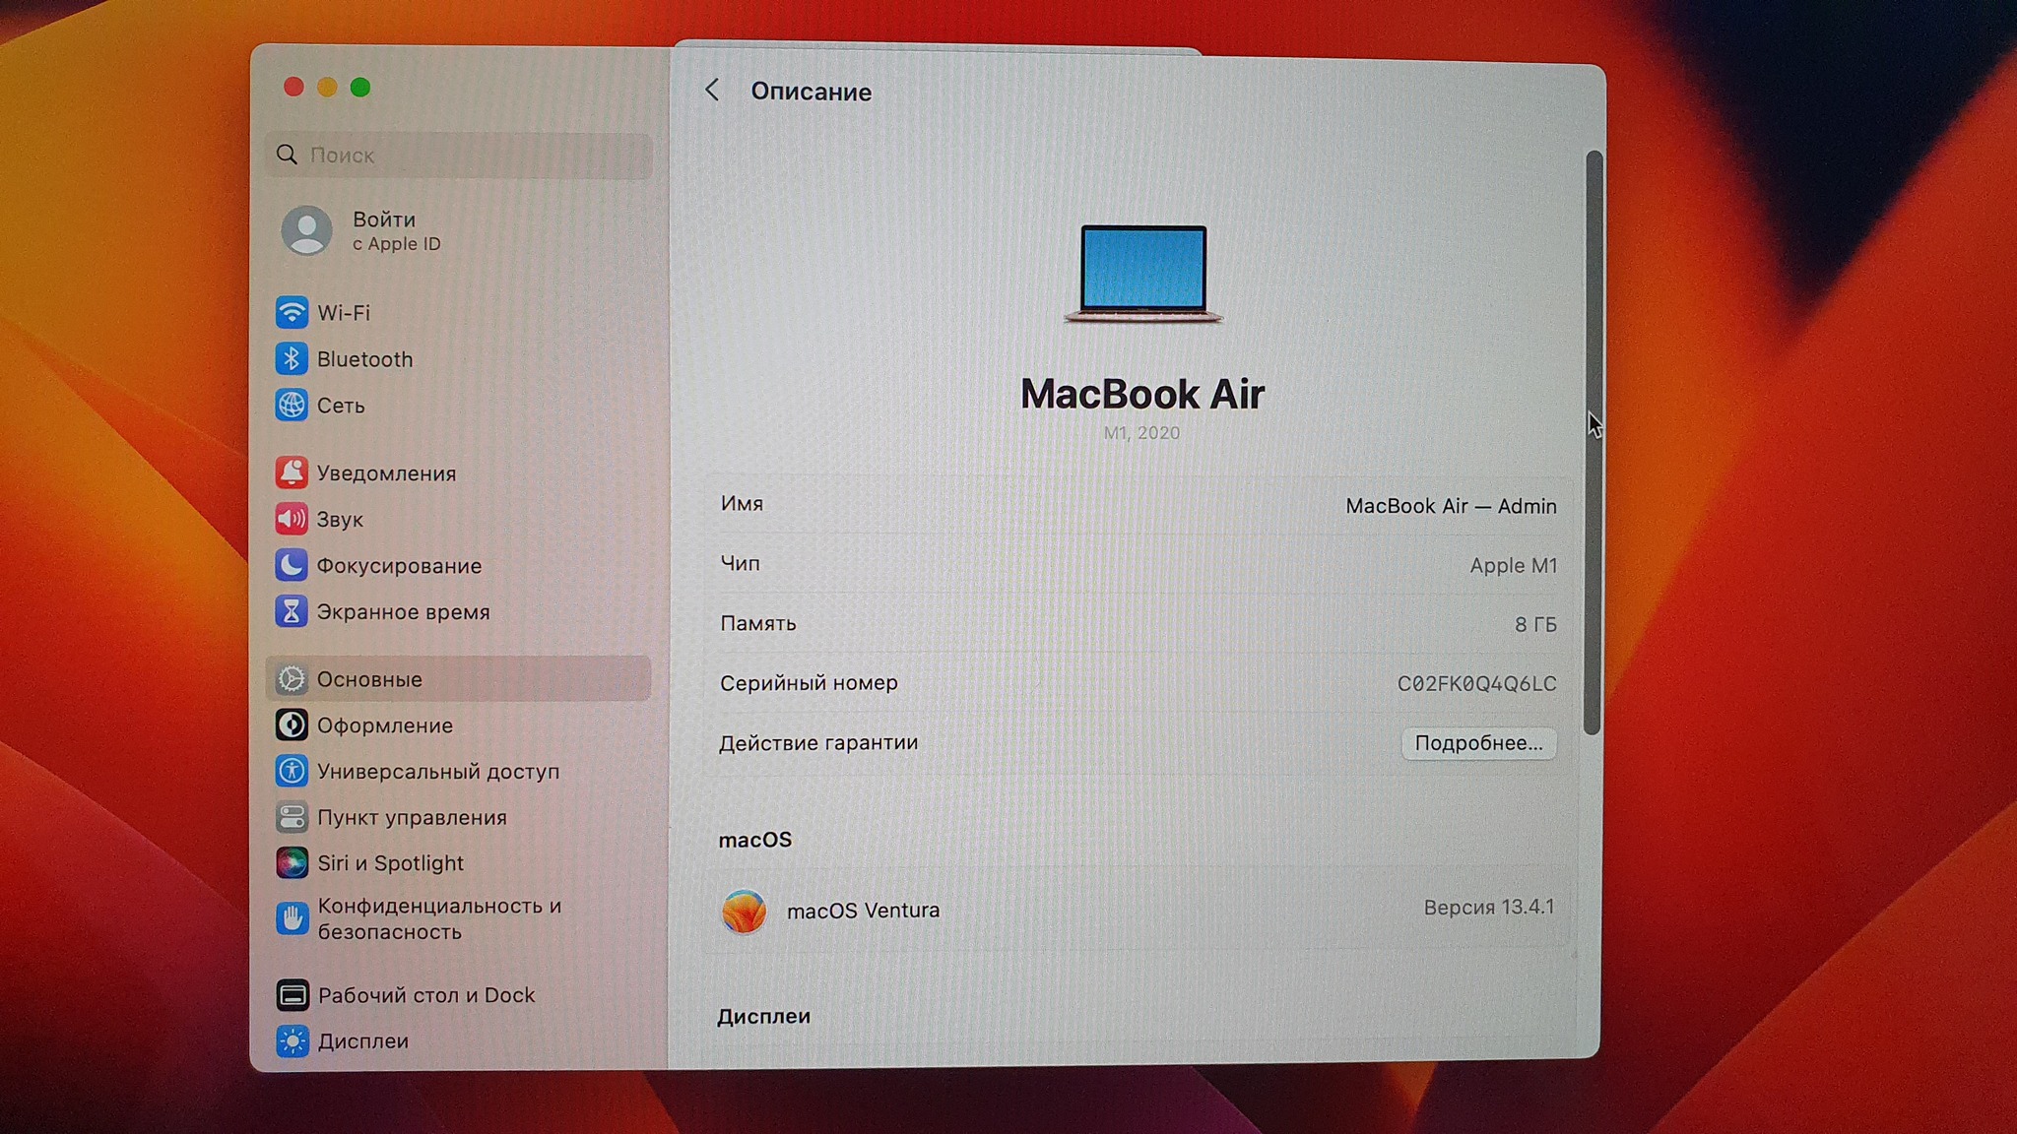Image resolution: width=2017 pixels, height=1134 pixels.
Task: Click the Уведомления bell icon
Action: pos(292,472)
